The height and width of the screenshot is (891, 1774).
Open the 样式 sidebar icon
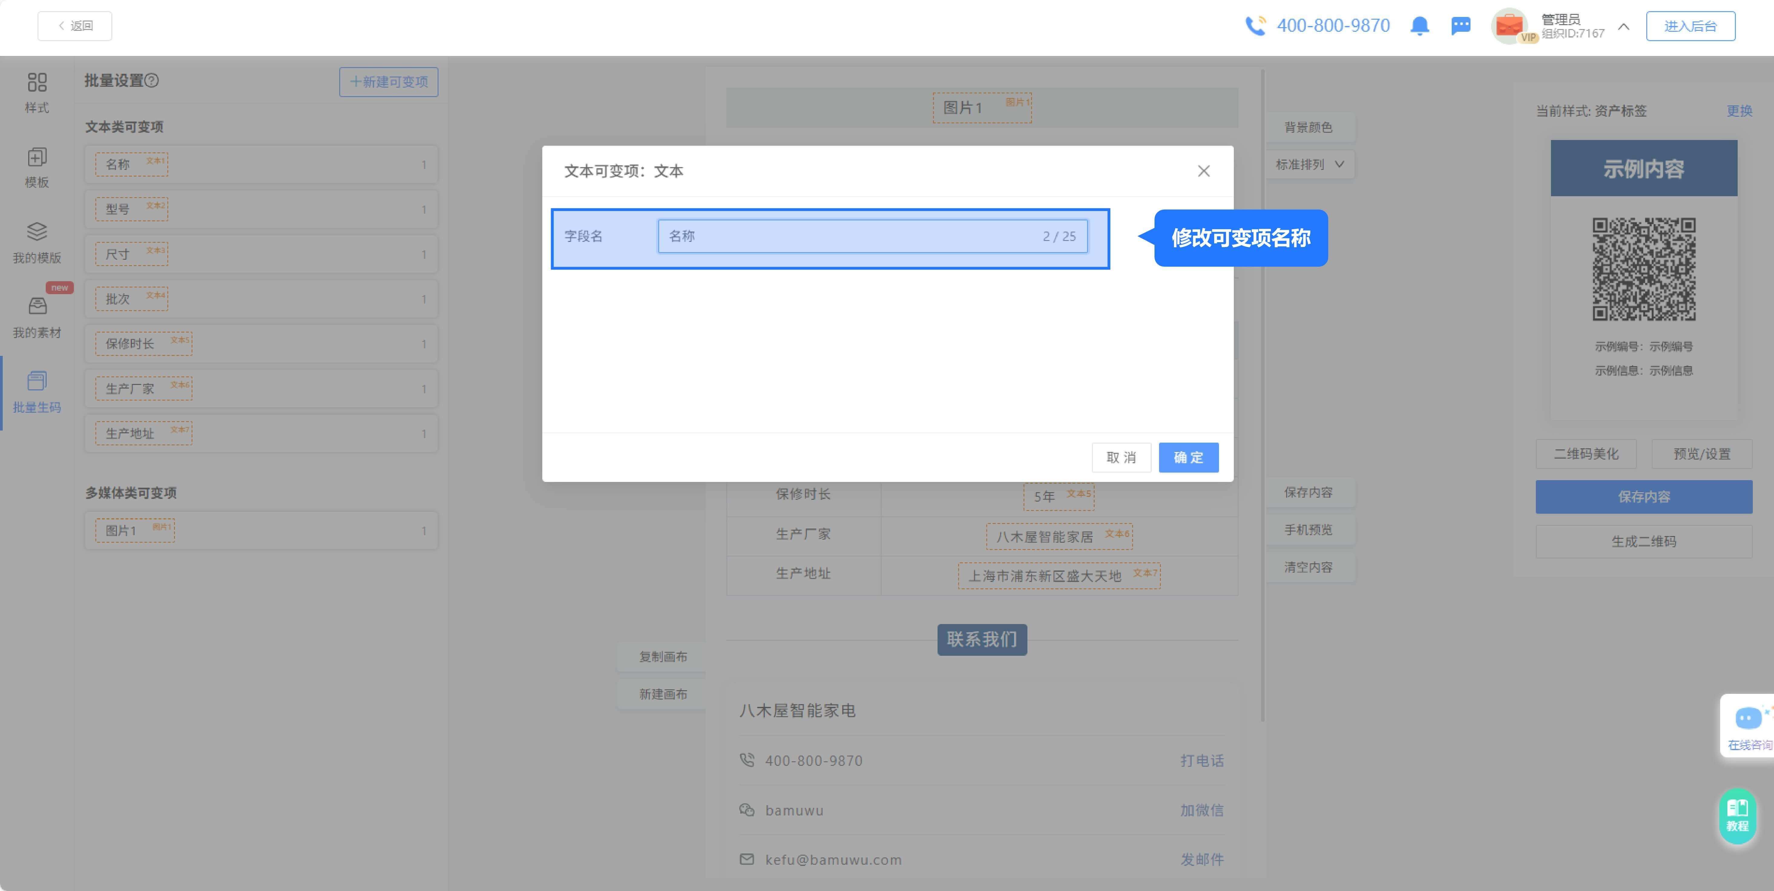[37, 83]
